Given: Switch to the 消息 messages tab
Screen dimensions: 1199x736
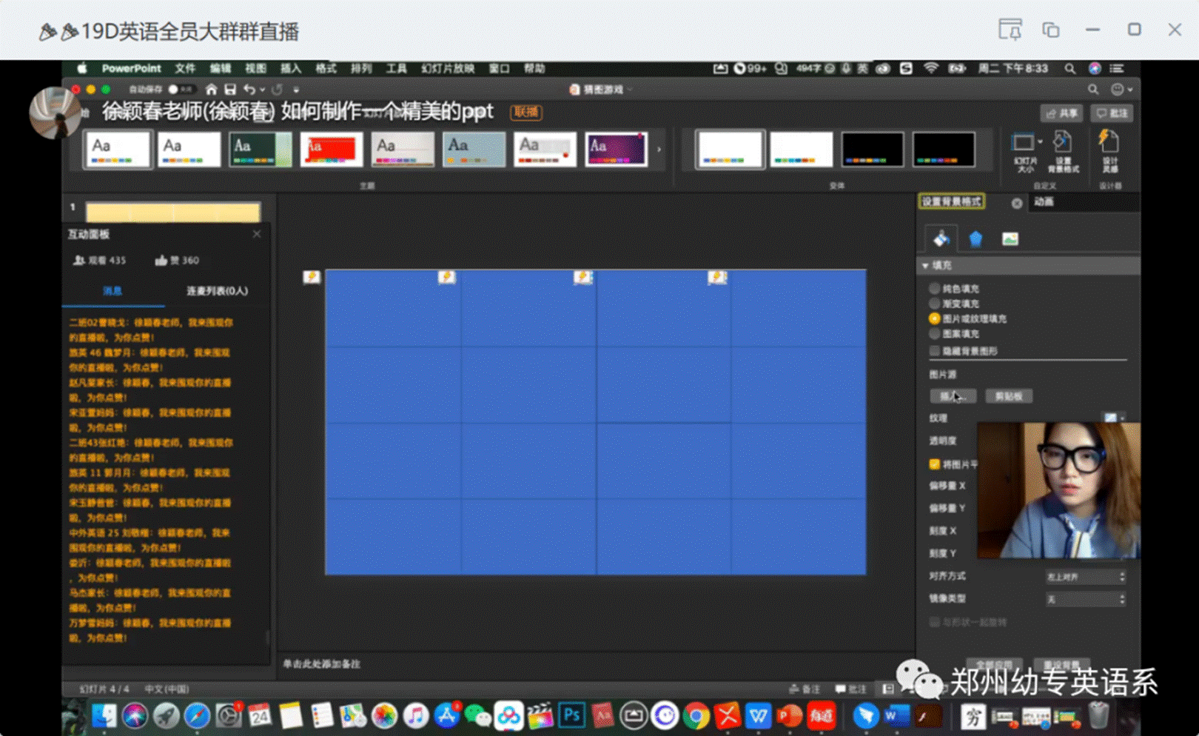Looking at the screenshot, I should (112, 291).
